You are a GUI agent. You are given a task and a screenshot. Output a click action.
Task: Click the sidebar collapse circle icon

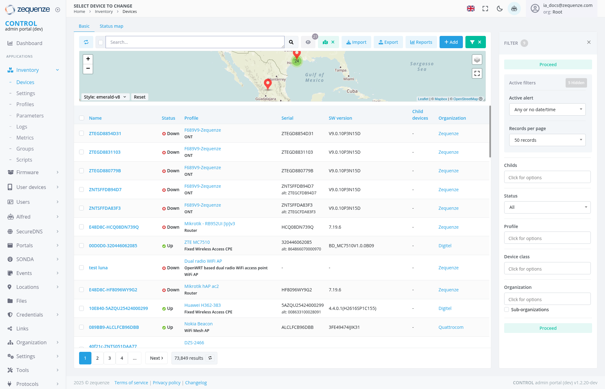pos(58,10)
